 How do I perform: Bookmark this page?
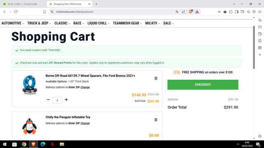click(45, 12)
